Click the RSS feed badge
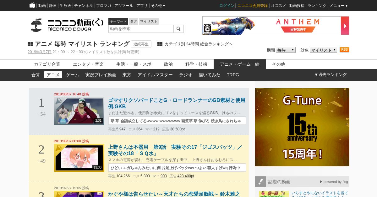Viewport: 377px width, 197px height. (x=344, y=50)
